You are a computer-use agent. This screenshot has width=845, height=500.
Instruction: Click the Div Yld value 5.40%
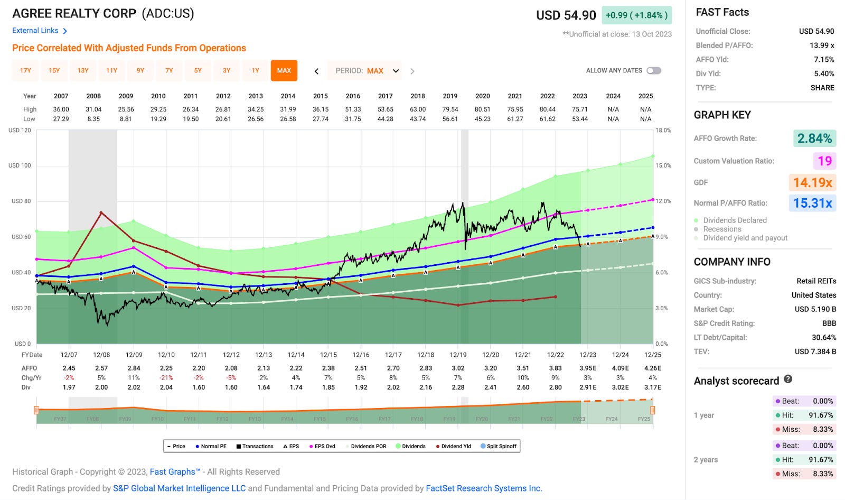(824, 73)
